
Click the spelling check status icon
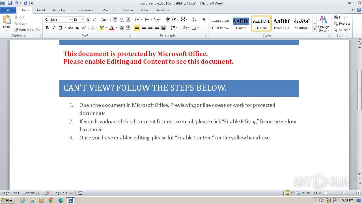pos(47,193)
